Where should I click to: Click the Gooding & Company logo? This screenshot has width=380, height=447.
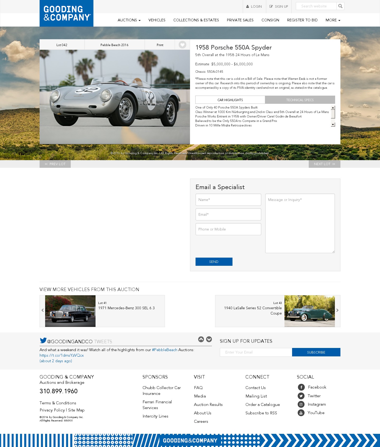[66, 13]
